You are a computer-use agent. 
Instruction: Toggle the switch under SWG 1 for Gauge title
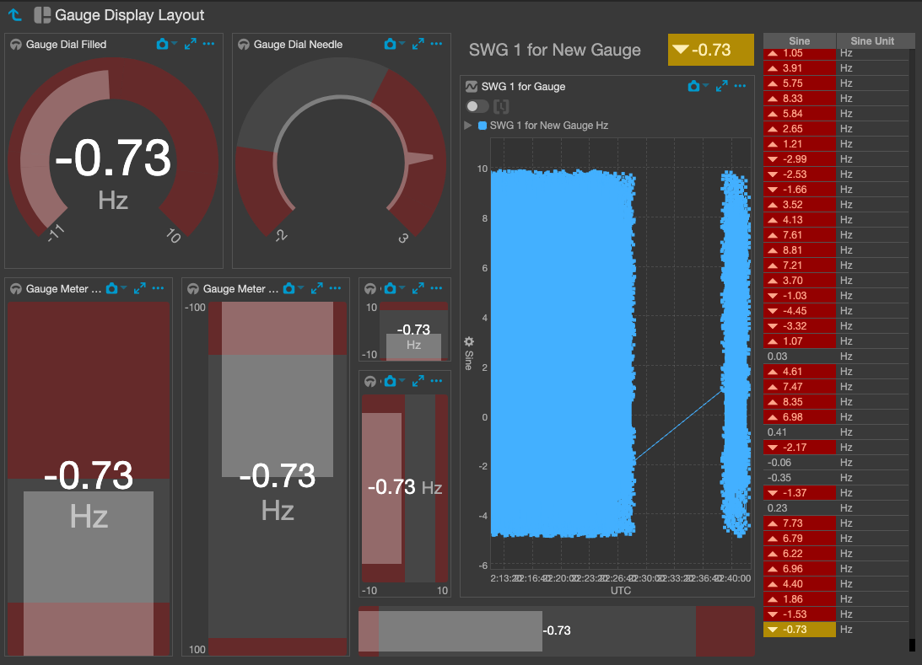click(x=477, y=106)
